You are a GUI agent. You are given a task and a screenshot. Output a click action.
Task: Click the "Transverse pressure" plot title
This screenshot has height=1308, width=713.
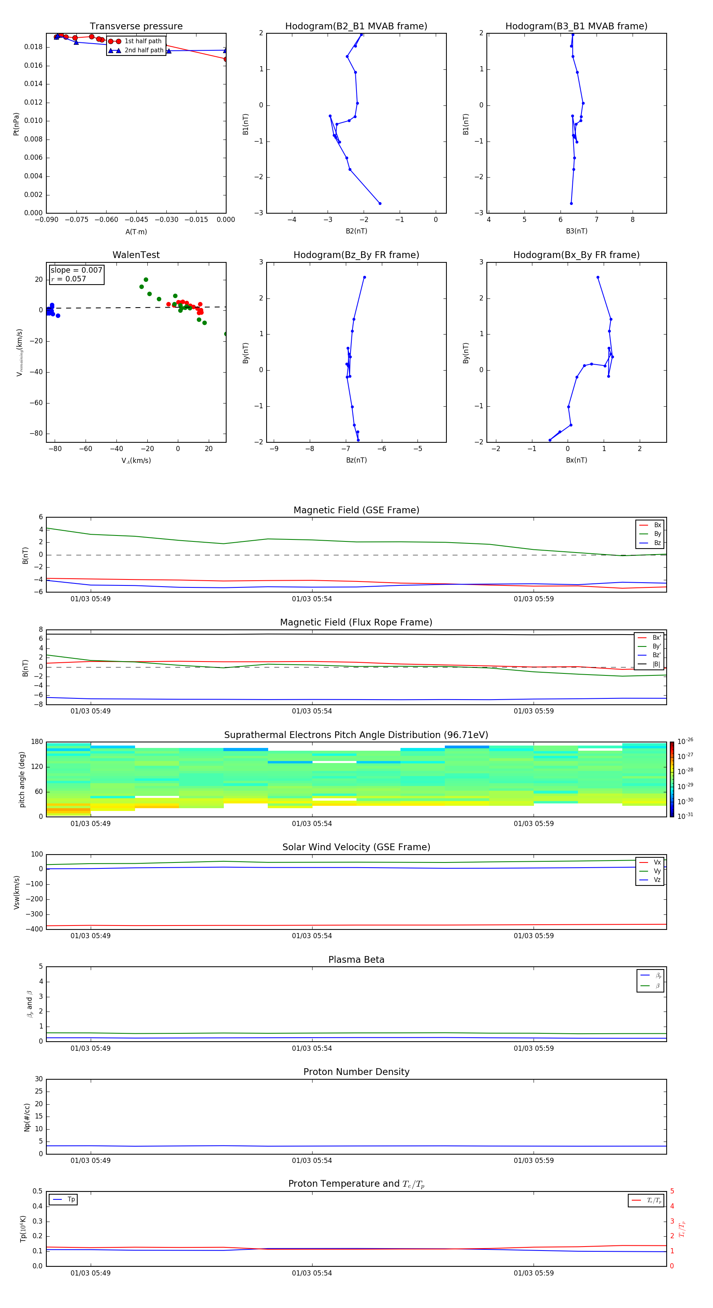click(x=136, y=27)
